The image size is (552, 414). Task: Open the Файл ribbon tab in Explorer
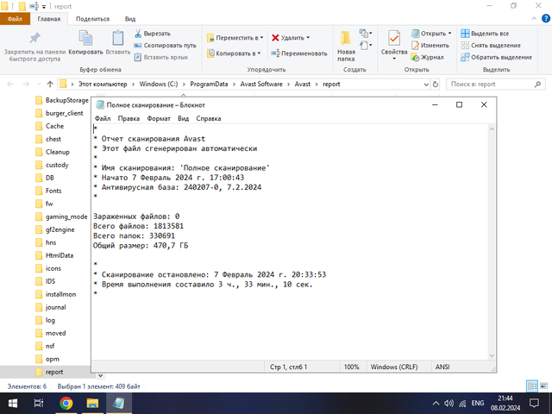(15, 19)
